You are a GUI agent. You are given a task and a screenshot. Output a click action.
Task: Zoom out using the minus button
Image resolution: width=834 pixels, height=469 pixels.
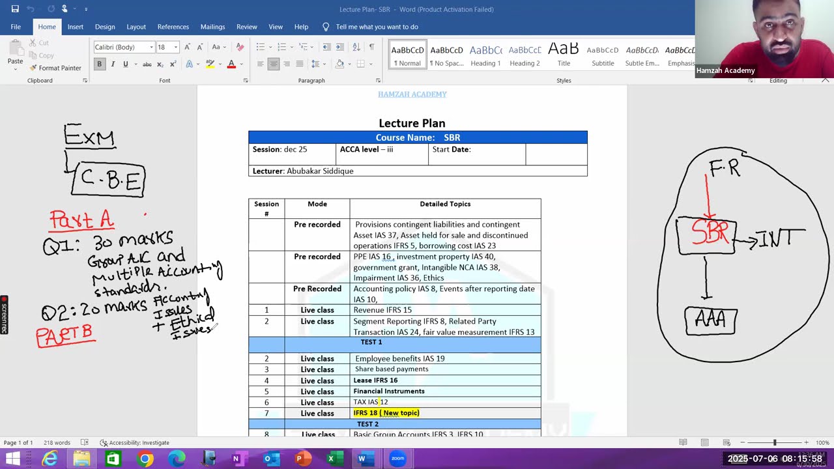(743, 442)
